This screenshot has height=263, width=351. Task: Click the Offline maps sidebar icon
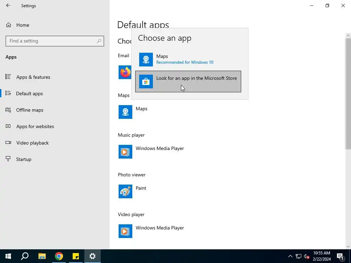point(8,110)
